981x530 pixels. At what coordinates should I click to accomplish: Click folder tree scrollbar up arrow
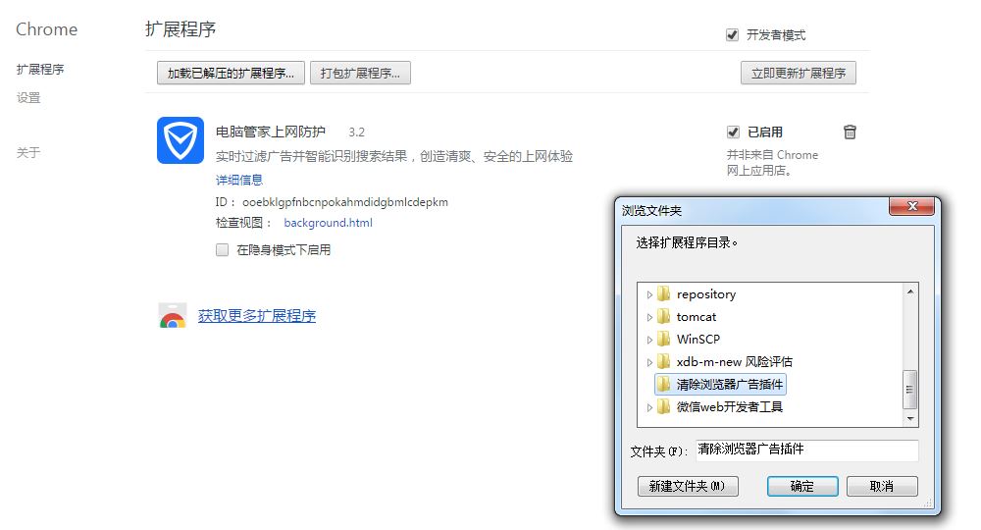pyautogui.click(x=910, y=291)
